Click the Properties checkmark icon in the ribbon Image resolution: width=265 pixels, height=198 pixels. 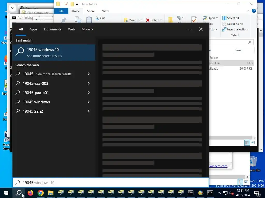coord(194,20)
